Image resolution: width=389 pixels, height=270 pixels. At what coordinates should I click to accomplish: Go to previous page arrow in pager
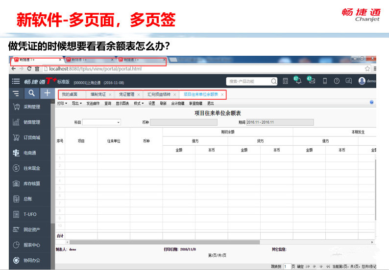pos(315,267)
